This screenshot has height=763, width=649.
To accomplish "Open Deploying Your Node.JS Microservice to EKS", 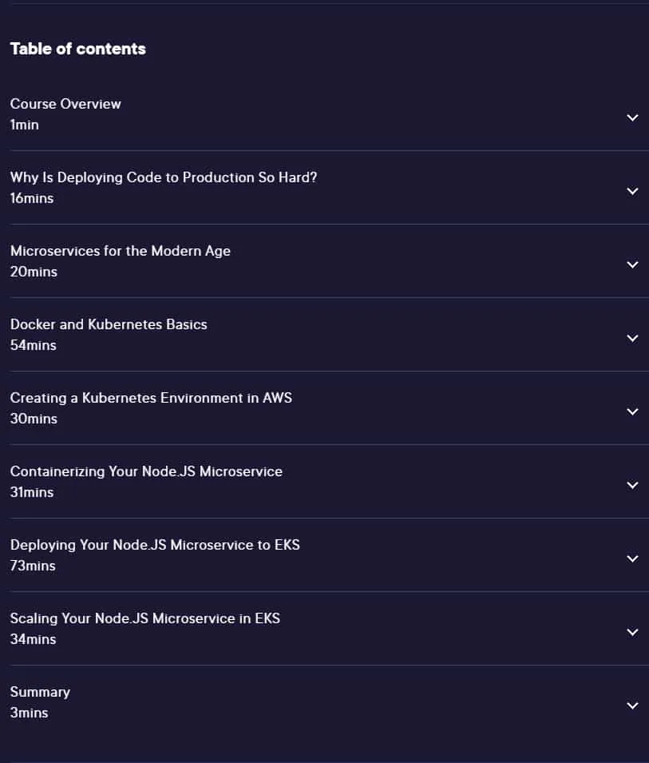I will 155,545.
